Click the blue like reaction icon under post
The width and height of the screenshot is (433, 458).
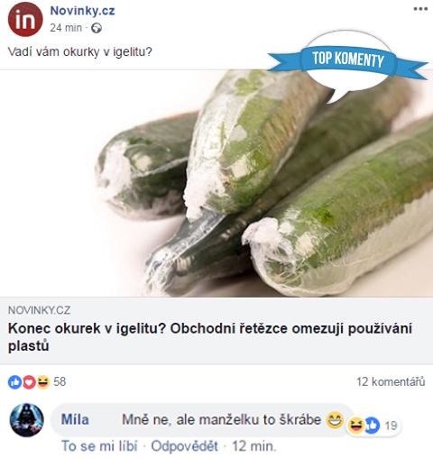pyautogui.click(x=14, y=382)
